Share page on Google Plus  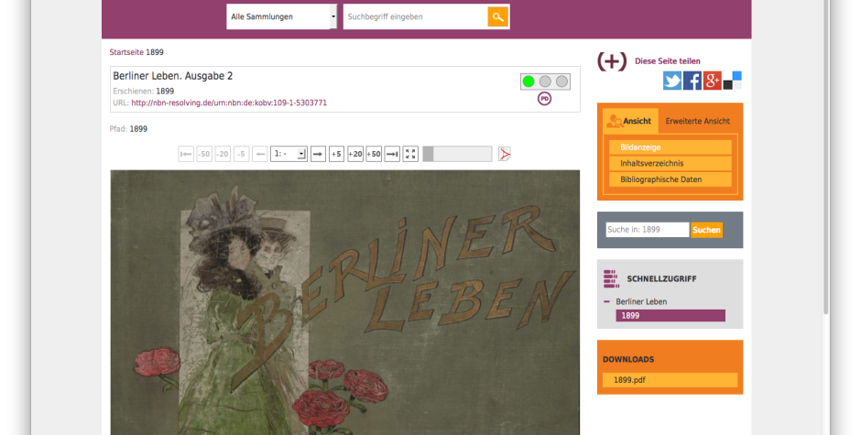click(x=713, y=81)
